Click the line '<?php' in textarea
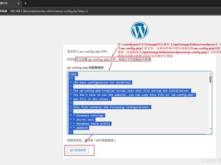221x165 pixels. (x=73, y=74)
